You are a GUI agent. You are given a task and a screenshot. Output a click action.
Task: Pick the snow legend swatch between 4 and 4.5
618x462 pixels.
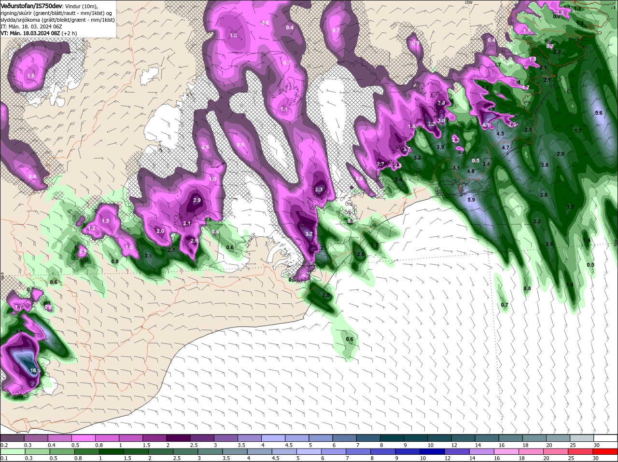coord(273,438)
